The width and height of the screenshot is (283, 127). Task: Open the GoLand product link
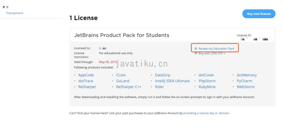123,81
